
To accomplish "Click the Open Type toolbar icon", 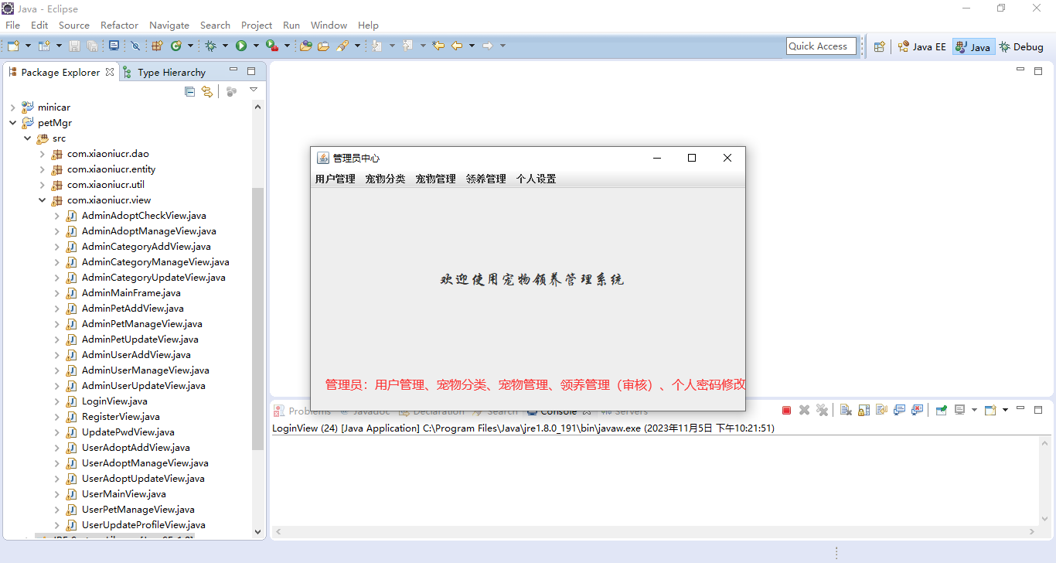I will click(306, 46).
